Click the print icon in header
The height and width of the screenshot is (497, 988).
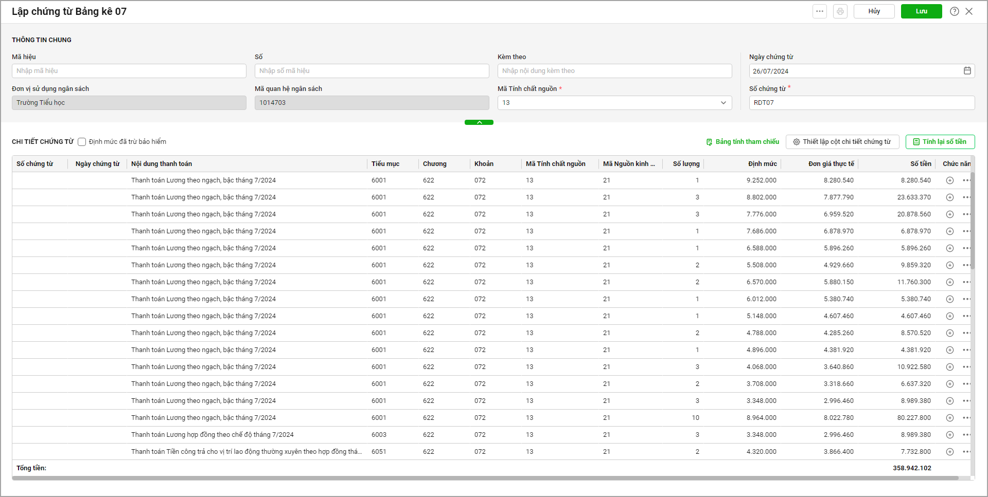click(840, 11)
